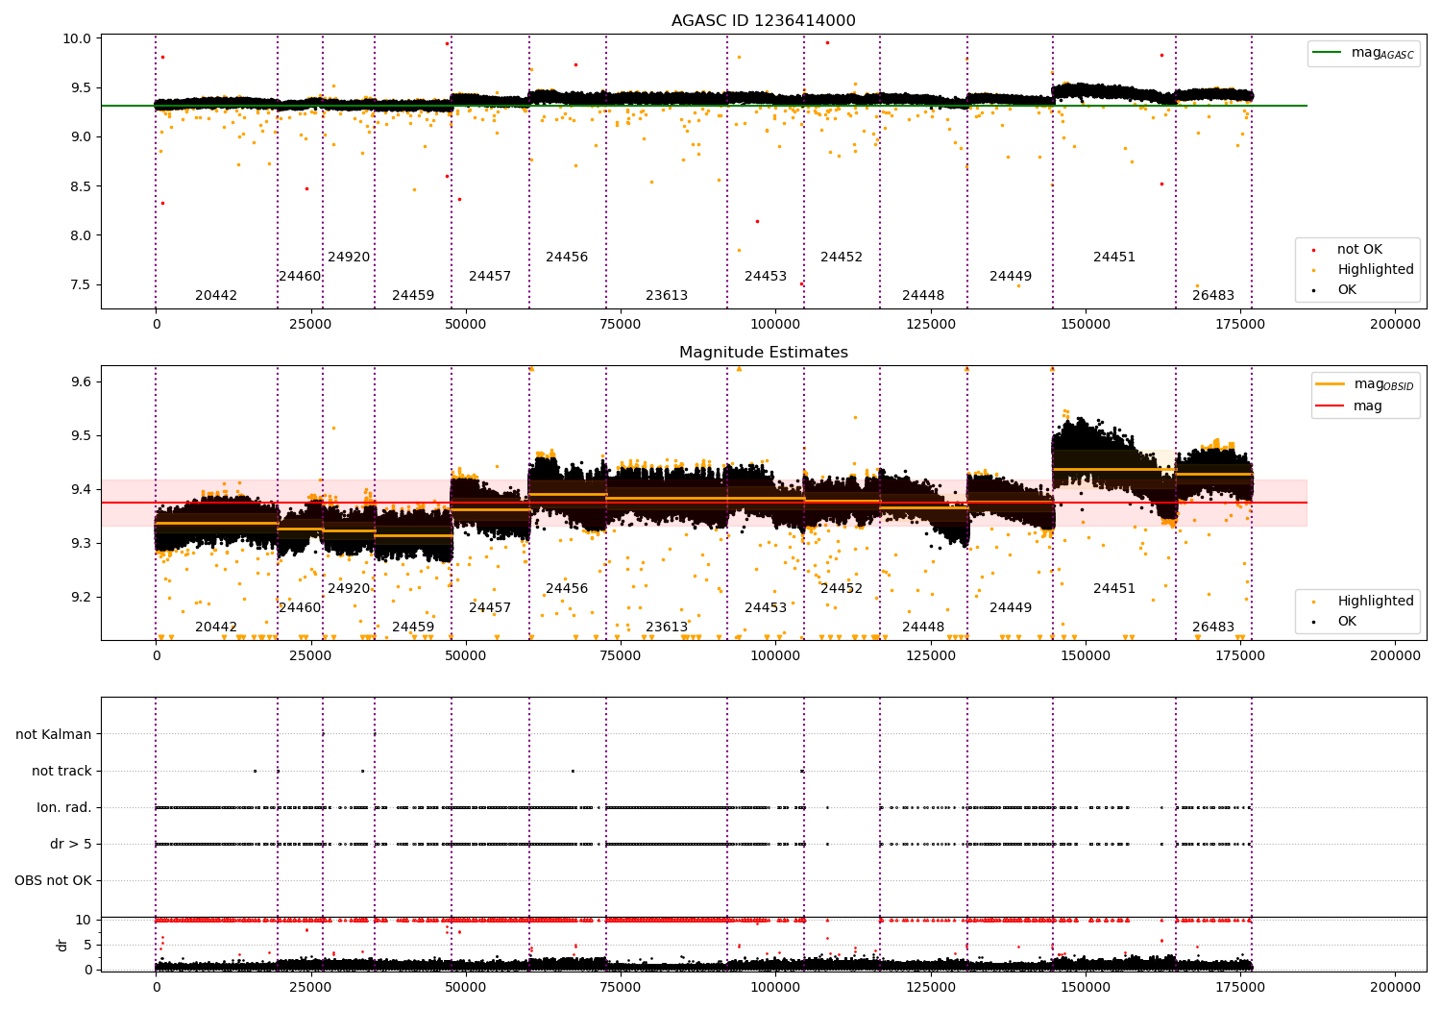The width and height of the screenshot is (1441, 1009).
Task: Click OBSID label 24920 in Magnitude Estimates plot
Action: point(349,589)
